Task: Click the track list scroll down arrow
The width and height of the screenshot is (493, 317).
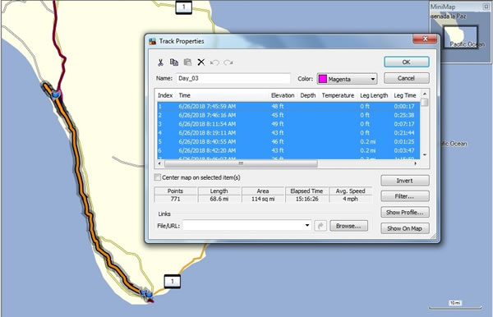Action: (425, 155)
